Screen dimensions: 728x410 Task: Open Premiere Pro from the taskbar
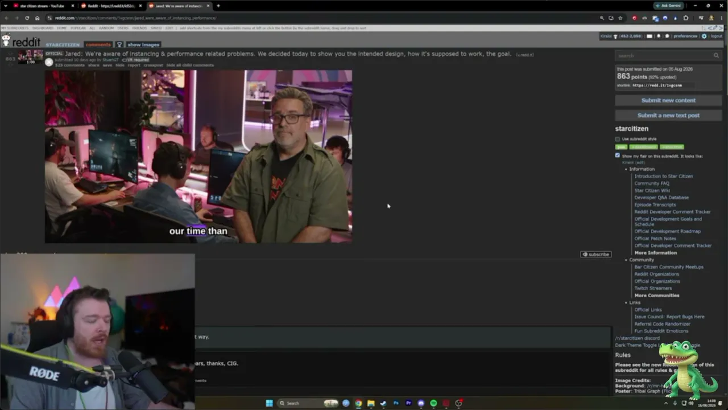point(408,403)
